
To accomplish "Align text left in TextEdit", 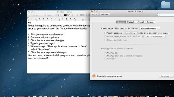I will (x=81, y=15).
